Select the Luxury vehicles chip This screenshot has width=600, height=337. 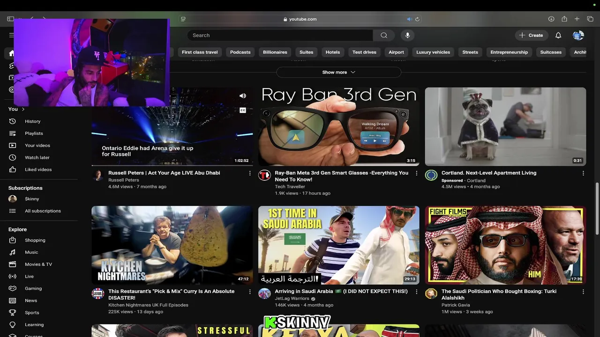click(433, 52)
